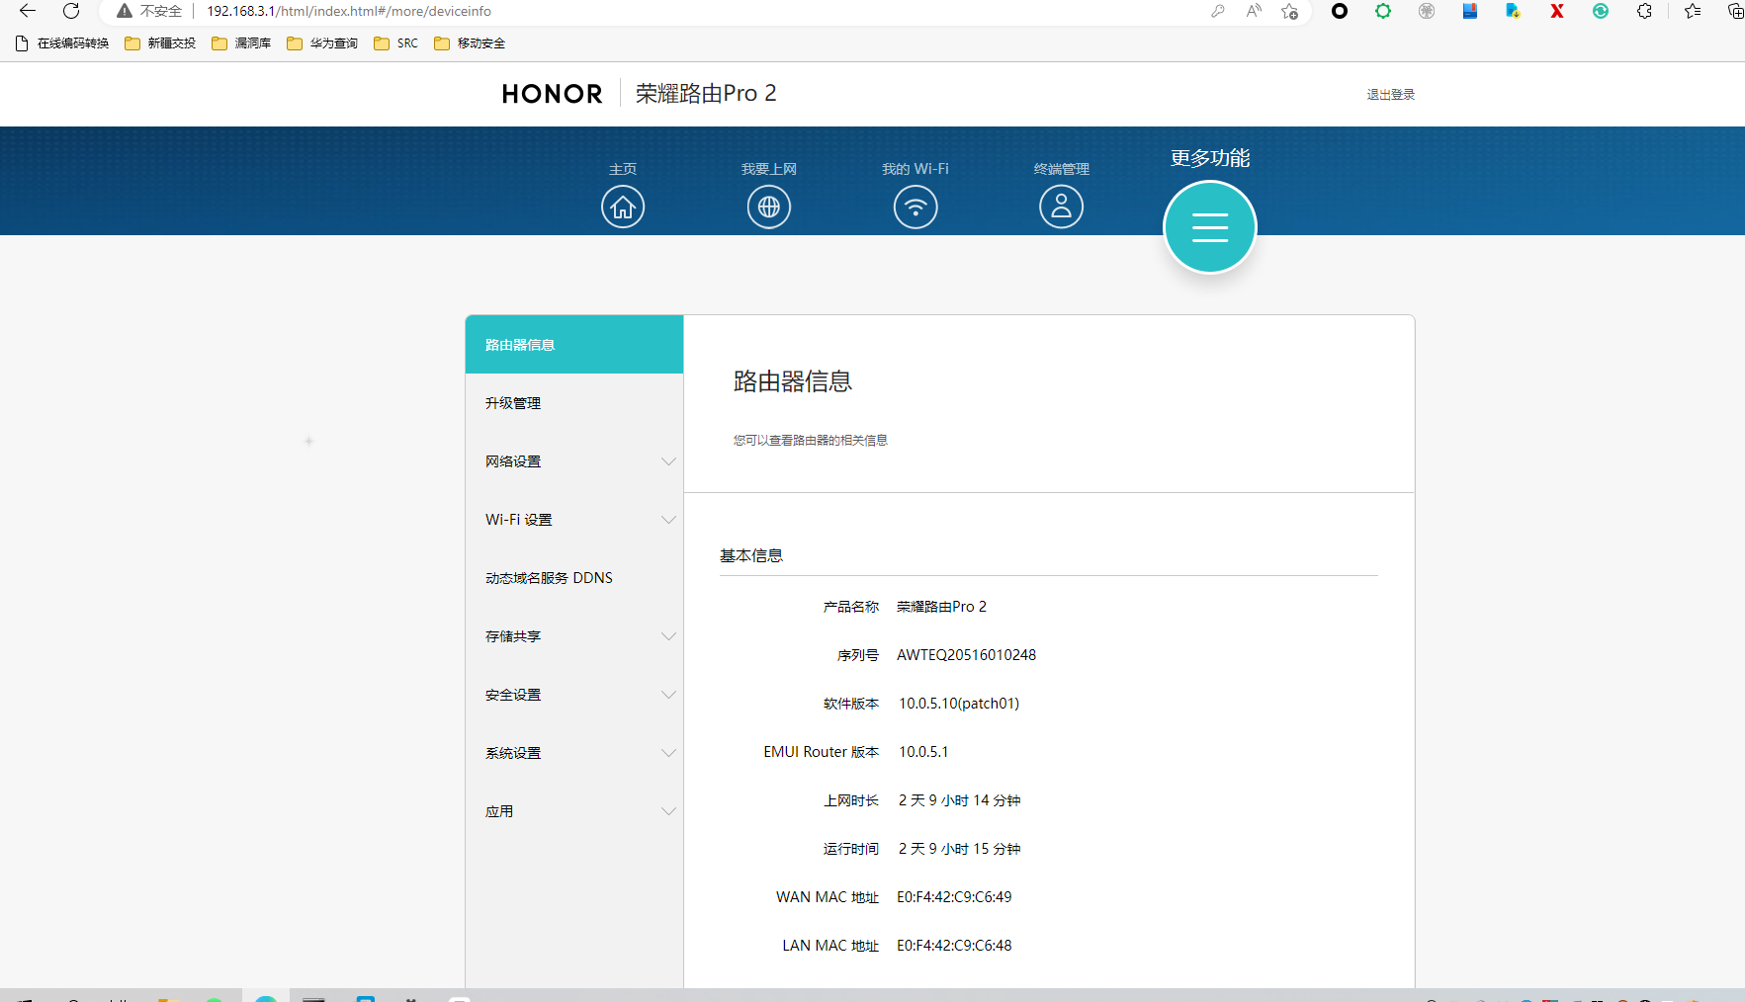Viewport: 1745px width, 1002px height.
Task: Open 我要上网 globe icon
Action: point(769,208)
